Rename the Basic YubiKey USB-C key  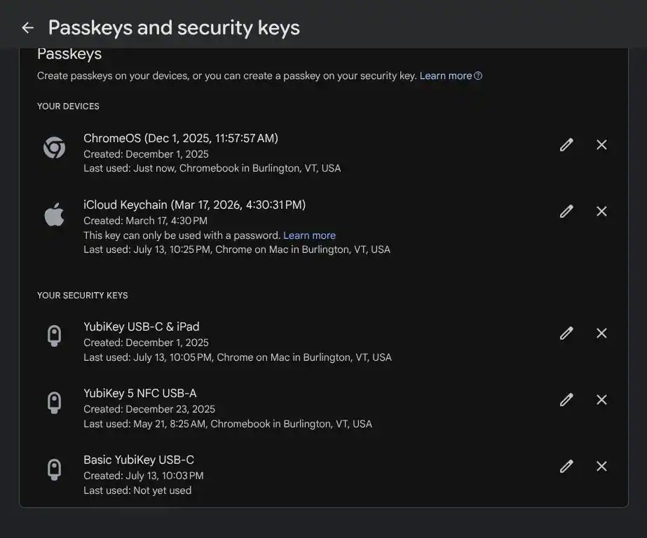566,467
